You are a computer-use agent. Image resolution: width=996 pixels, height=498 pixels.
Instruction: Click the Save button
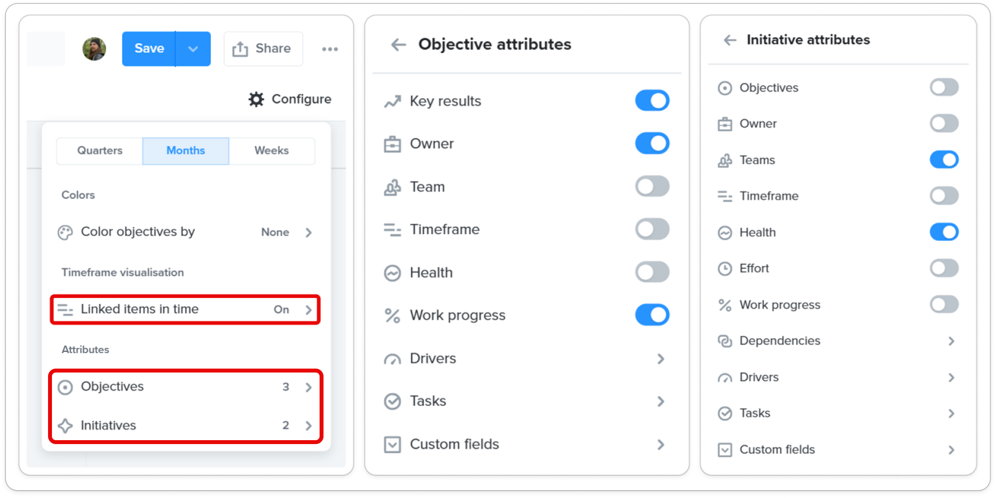[149, 49]
